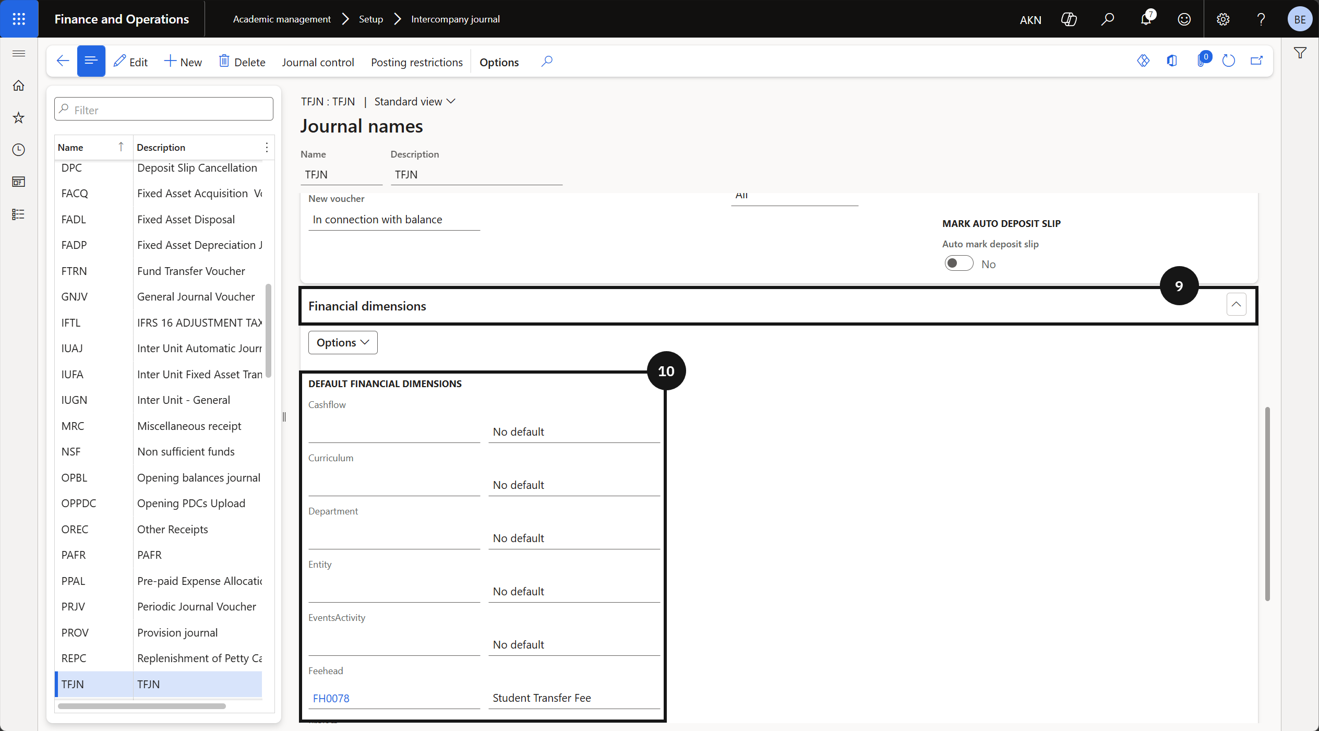Click the action pane search magnifier
1319x731 pixels.
(x=547, y=61)
